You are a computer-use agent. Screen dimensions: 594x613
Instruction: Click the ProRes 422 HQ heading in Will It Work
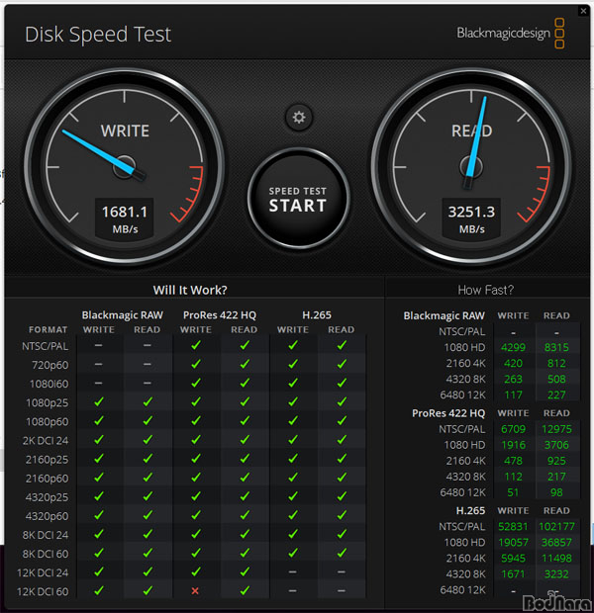[219, 315]
